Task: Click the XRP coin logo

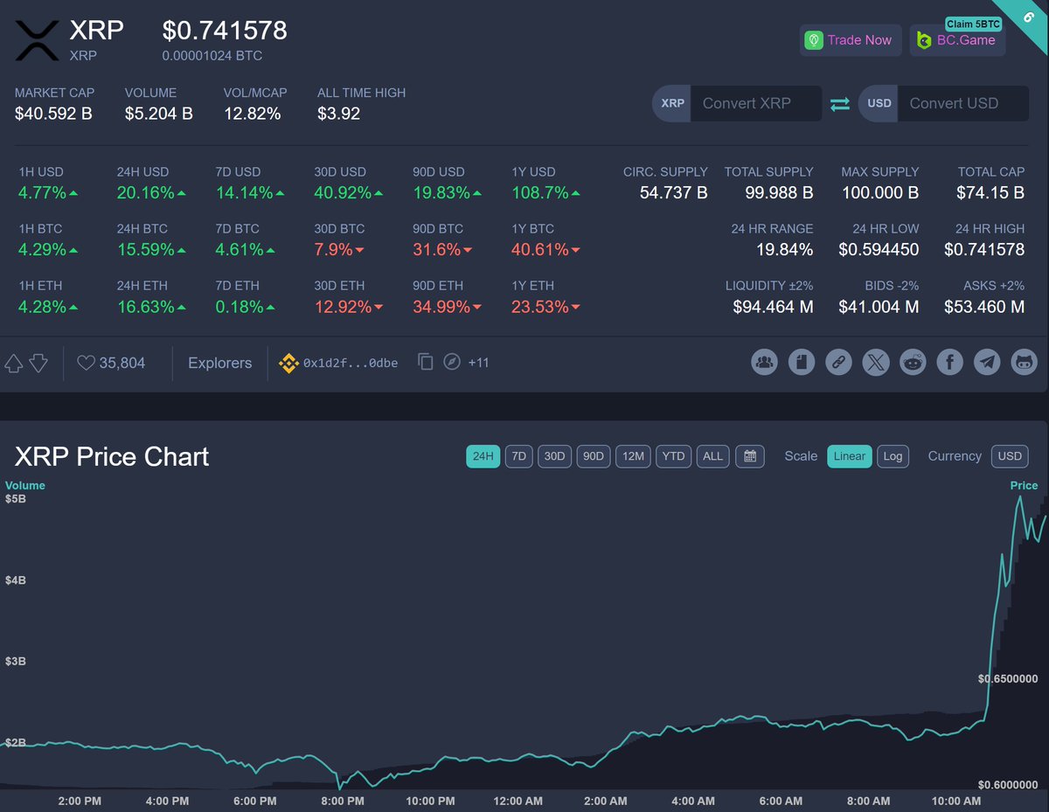Action: click(37, 40)
